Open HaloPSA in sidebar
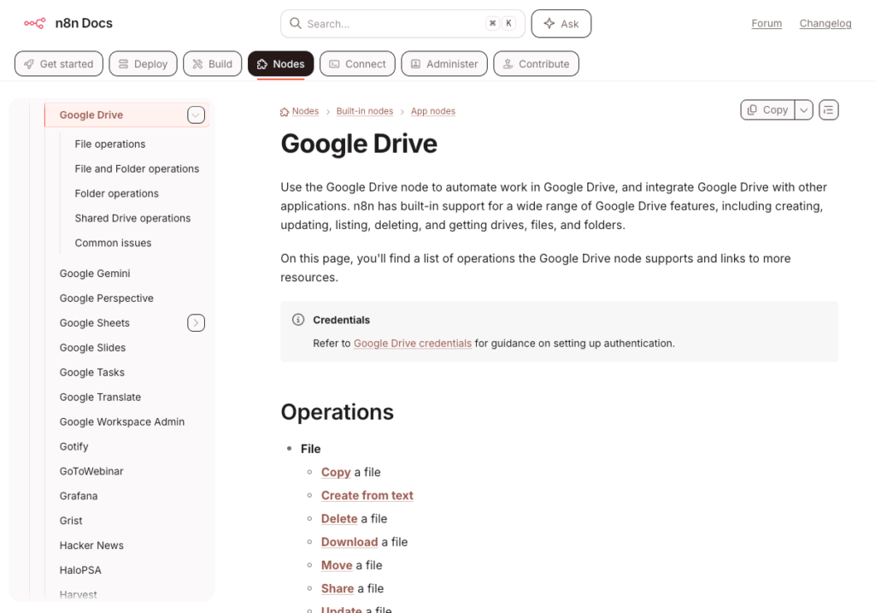The height and width of the screenshot is (613, 875). (x=80, y=570)
